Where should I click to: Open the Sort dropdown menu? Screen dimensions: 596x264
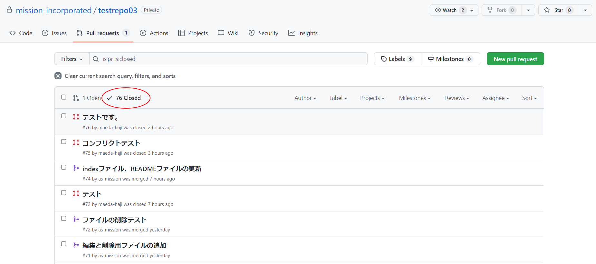pyautogui.click(x=529, y=98)
